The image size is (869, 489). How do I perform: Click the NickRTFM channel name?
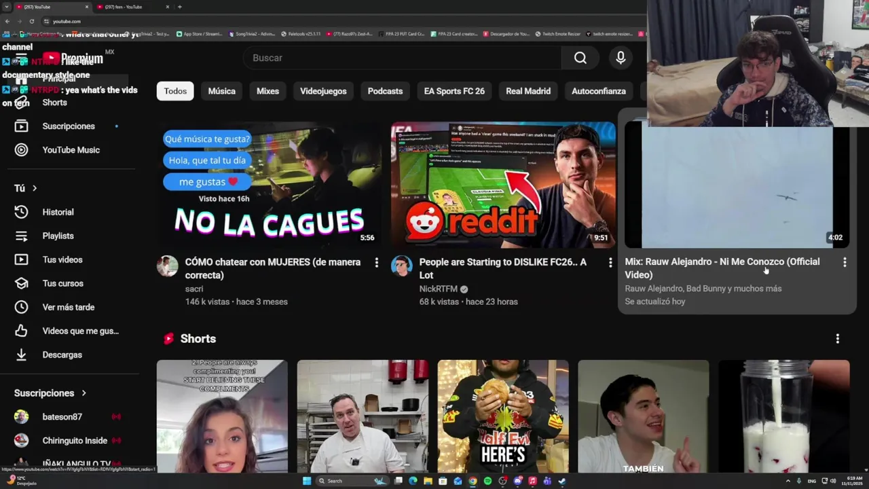[439, 289]
